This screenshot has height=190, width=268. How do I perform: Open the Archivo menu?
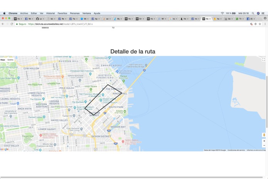24,13
